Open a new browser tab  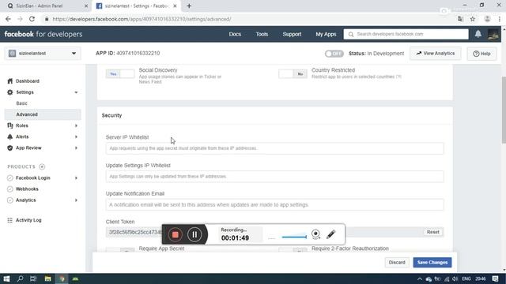(189, 6)
